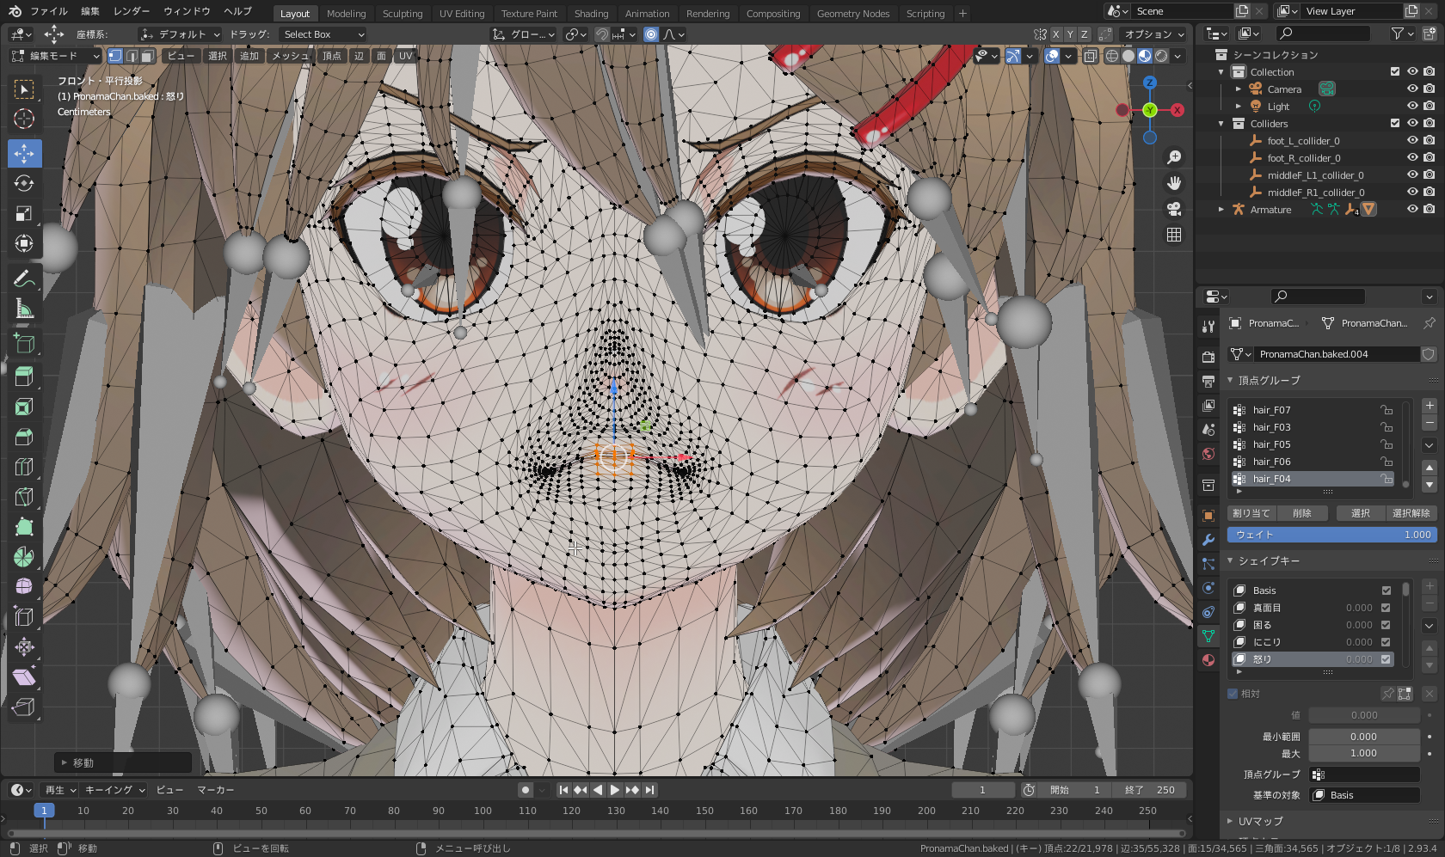
Task: Switch viewport to wireframe shading mode
Action: coord(1112,56)
